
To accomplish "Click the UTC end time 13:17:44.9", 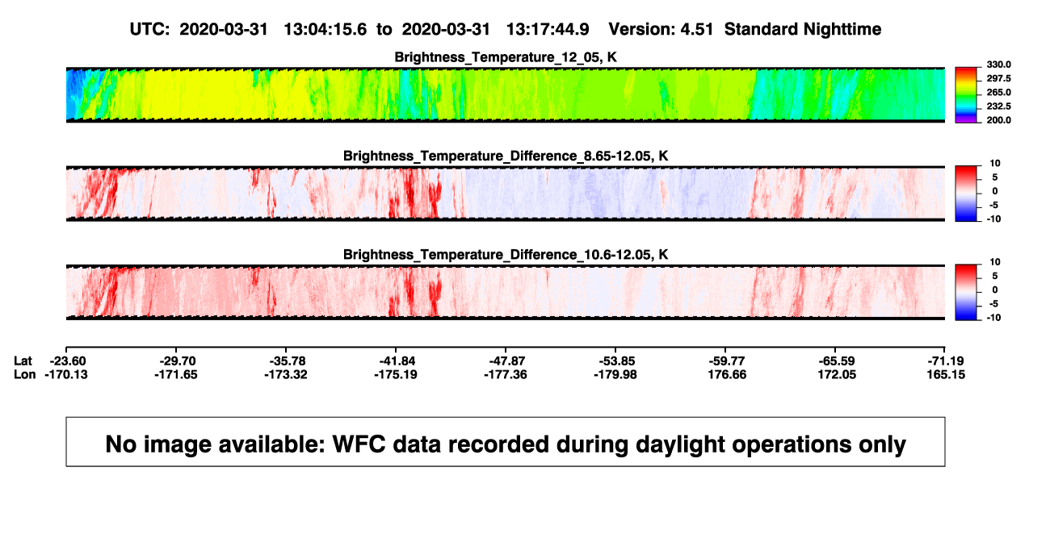I will pos(548,29).
